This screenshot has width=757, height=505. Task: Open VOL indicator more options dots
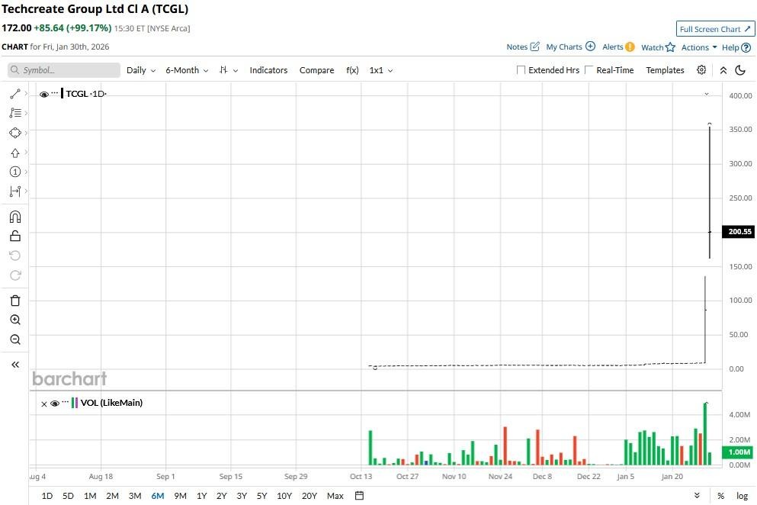click(65, 401)
